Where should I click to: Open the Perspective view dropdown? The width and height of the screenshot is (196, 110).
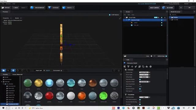7,18
